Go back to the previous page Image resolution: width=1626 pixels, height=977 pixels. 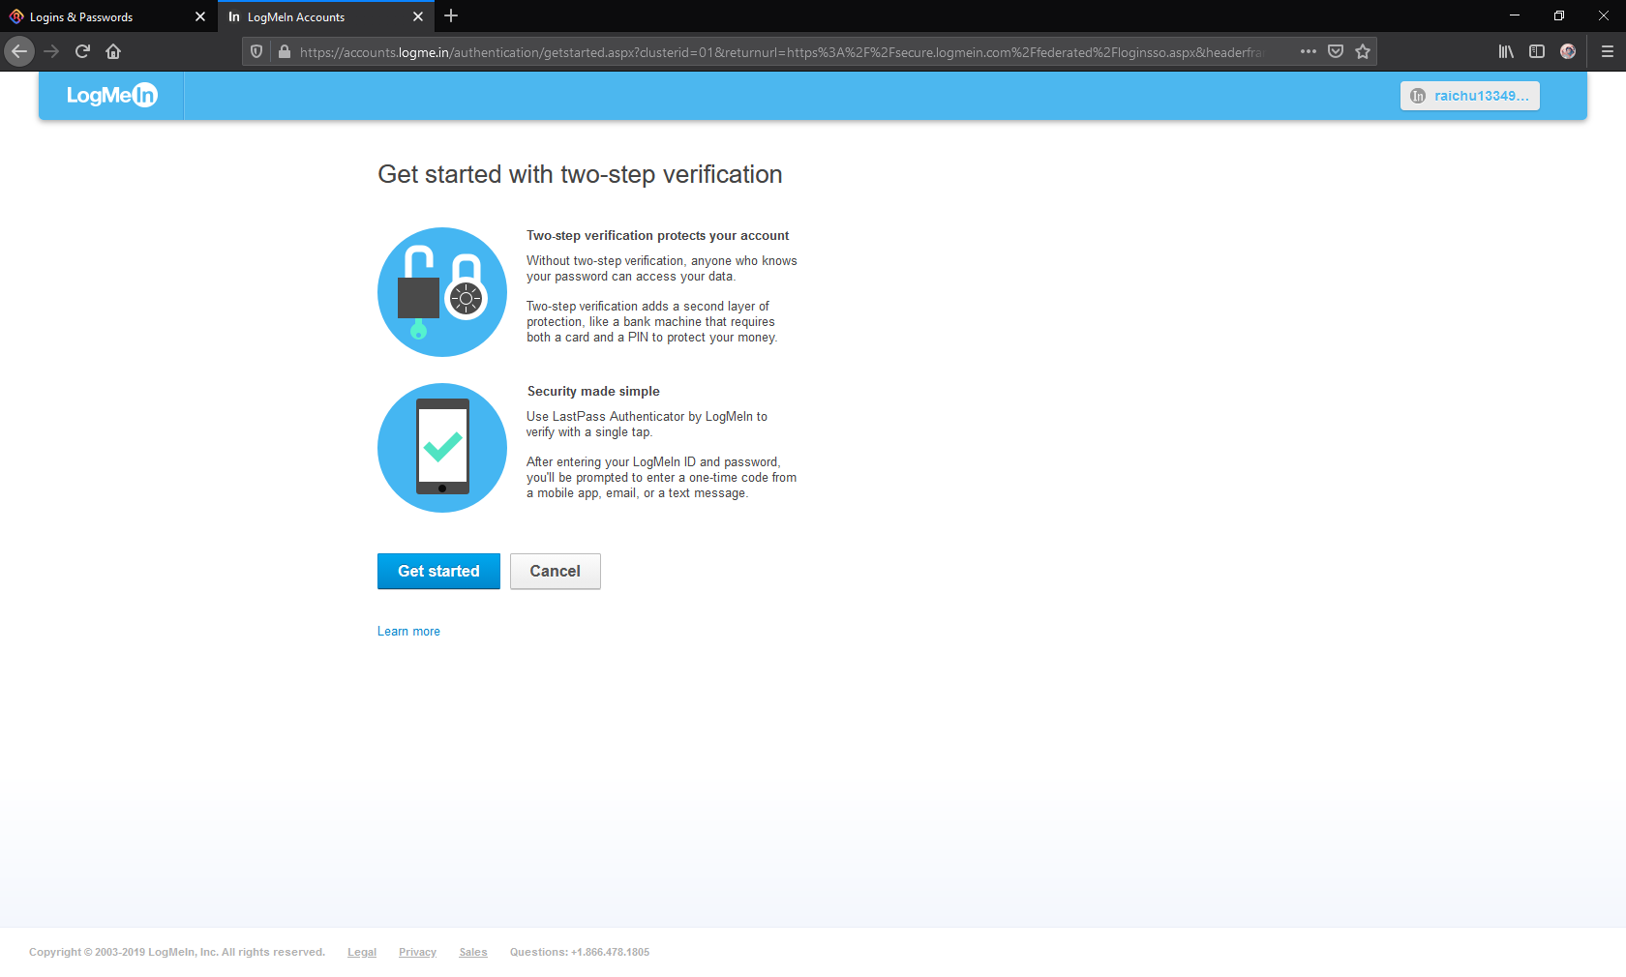tap(19, 51)
